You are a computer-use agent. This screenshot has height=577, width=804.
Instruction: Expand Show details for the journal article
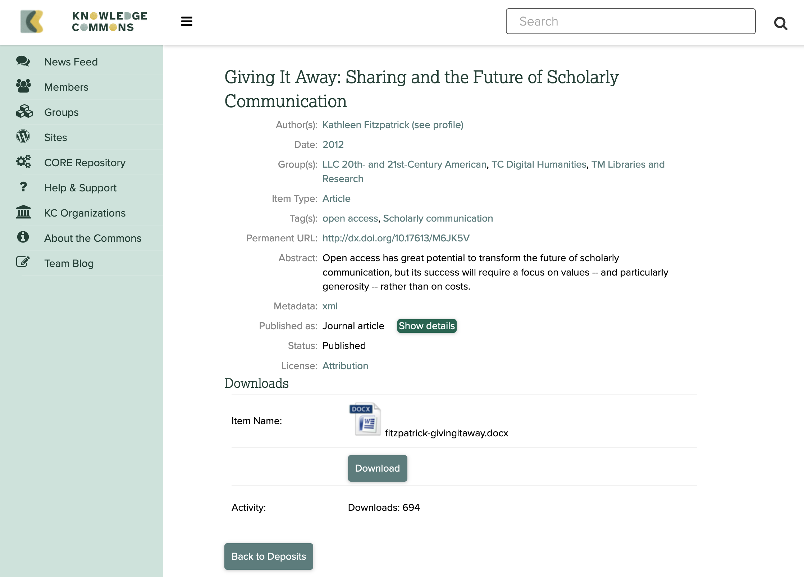pos(426,326)
